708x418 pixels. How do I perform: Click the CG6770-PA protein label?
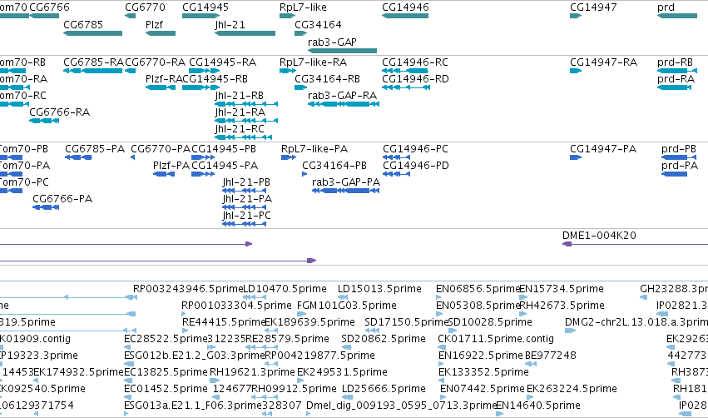[x=161, y=149]
